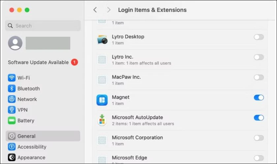Go forward using the right chevron

108,10
